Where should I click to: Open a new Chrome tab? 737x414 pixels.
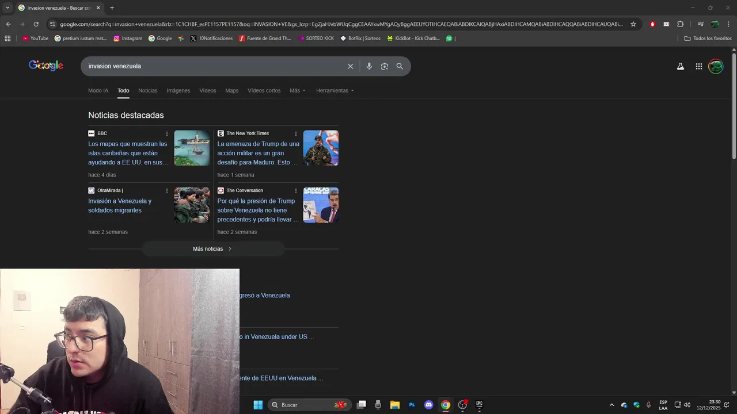click(112, 7)
